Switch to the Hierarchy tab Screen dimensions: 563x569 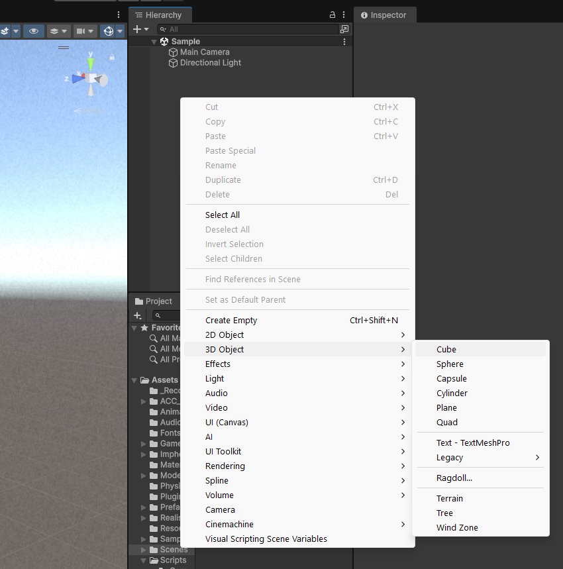[x=160, y=15]
